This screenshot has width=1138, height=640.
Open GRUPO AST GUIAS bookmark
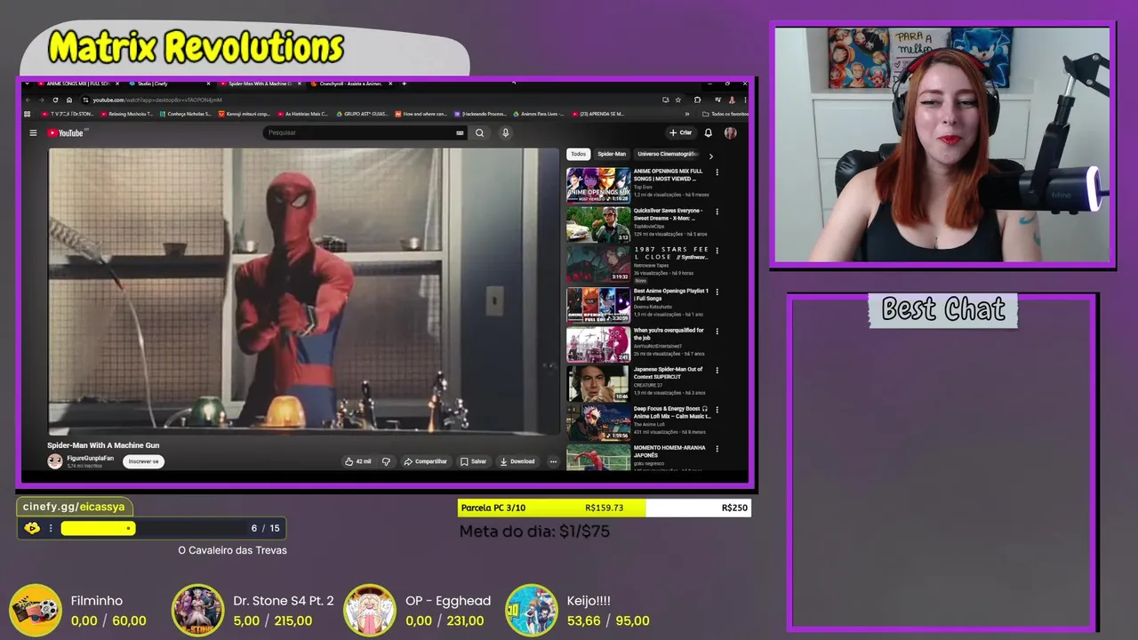click(362, 114)
